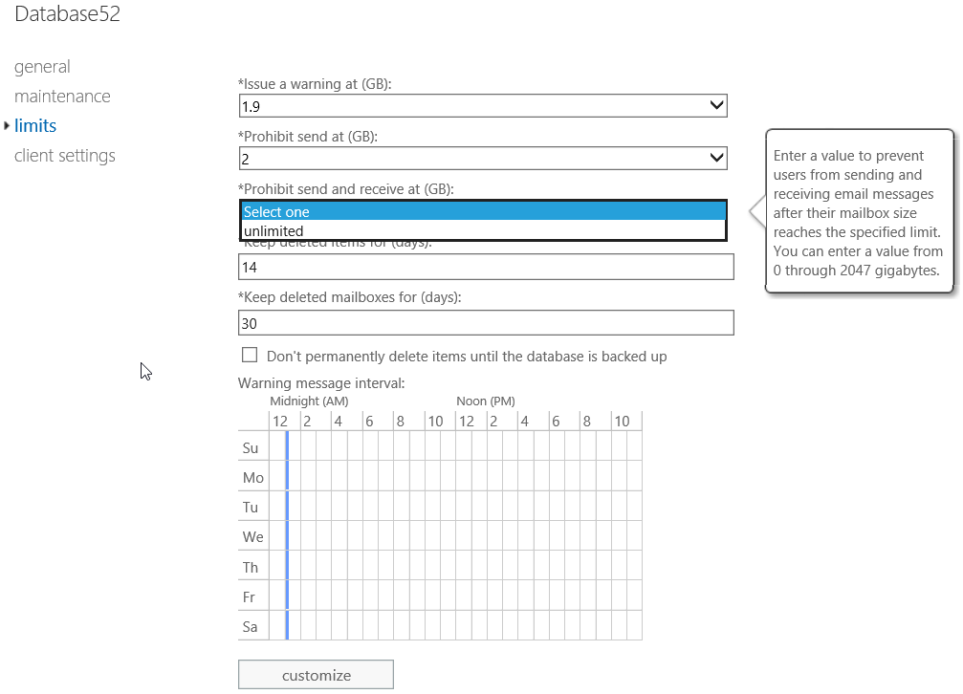
Task: Click the Database52 title text
Action: click(x=68, y=13)
